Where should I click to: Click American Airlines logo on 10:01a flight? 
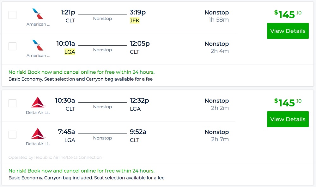[x=38, y=45]
